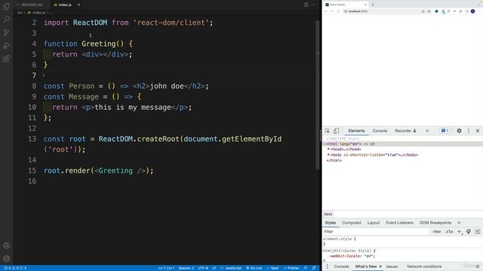Close the index.js editor tab
The width and height of the screenshot is (483, 271).
click(78, 5)
